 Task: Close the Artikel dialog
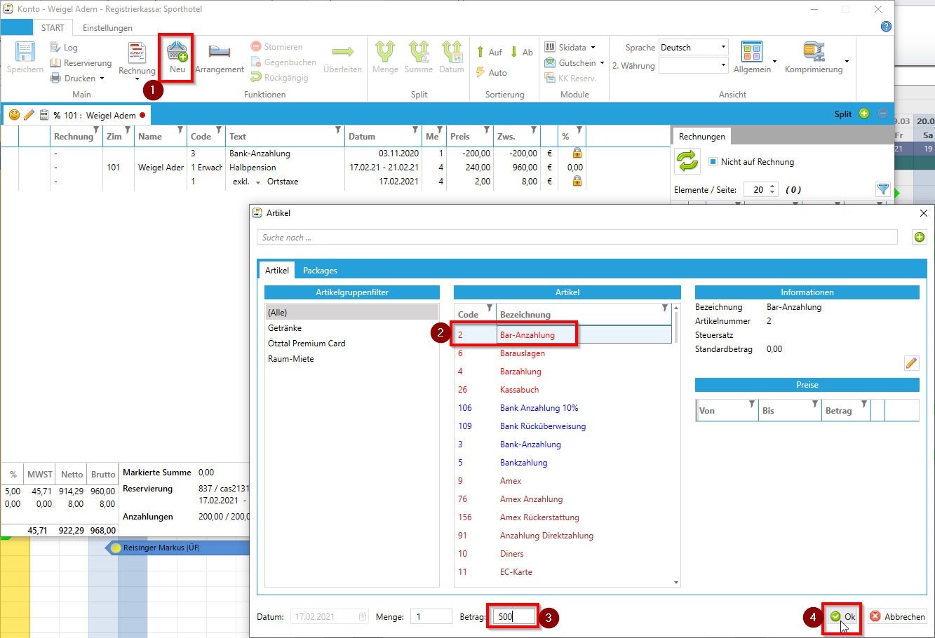point(923,213)
